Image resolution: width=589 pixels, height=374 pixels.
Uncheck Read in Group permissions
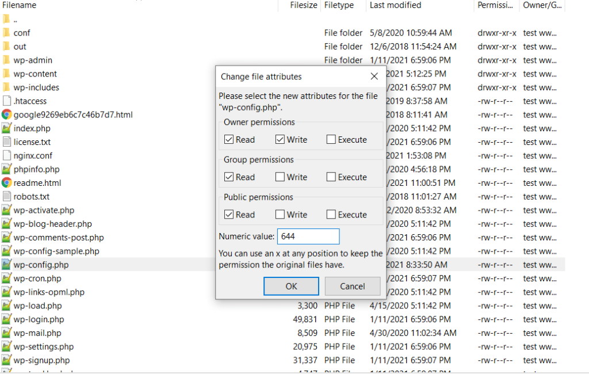(230, 177)
